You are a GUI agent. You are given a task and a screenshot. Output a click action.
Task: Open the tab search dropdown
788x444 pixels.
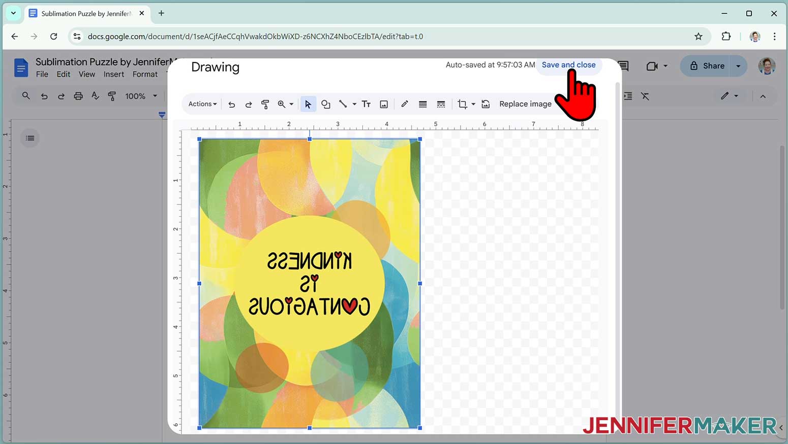(x=13, y=13)
